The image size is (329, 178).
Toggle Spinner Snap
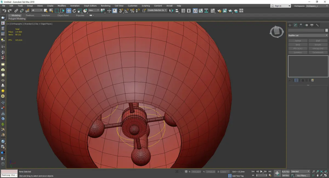(138, 11)
